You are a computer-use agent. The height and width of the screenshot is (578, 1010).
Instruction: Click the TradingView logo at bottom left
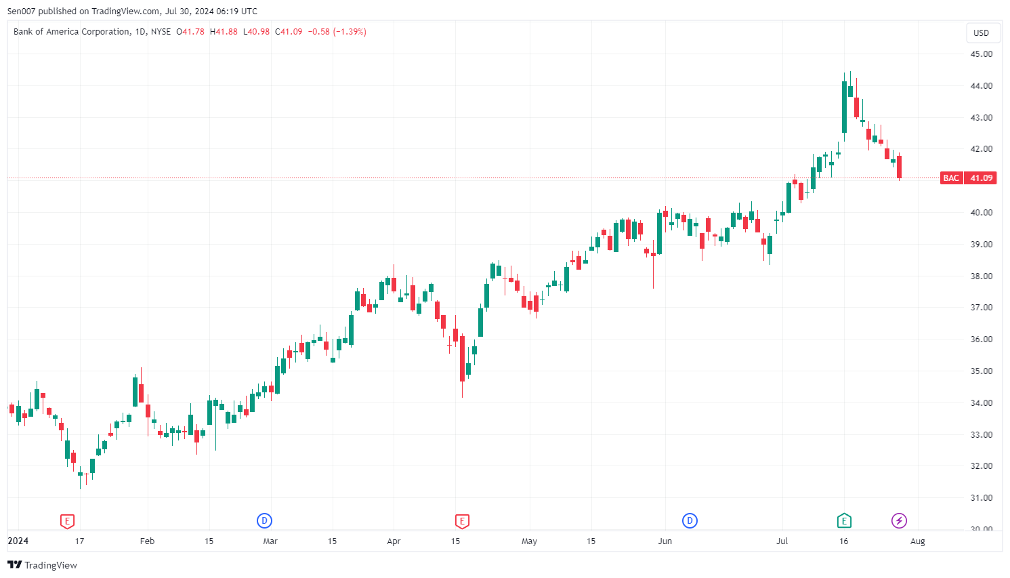click(x=43, y=565)
